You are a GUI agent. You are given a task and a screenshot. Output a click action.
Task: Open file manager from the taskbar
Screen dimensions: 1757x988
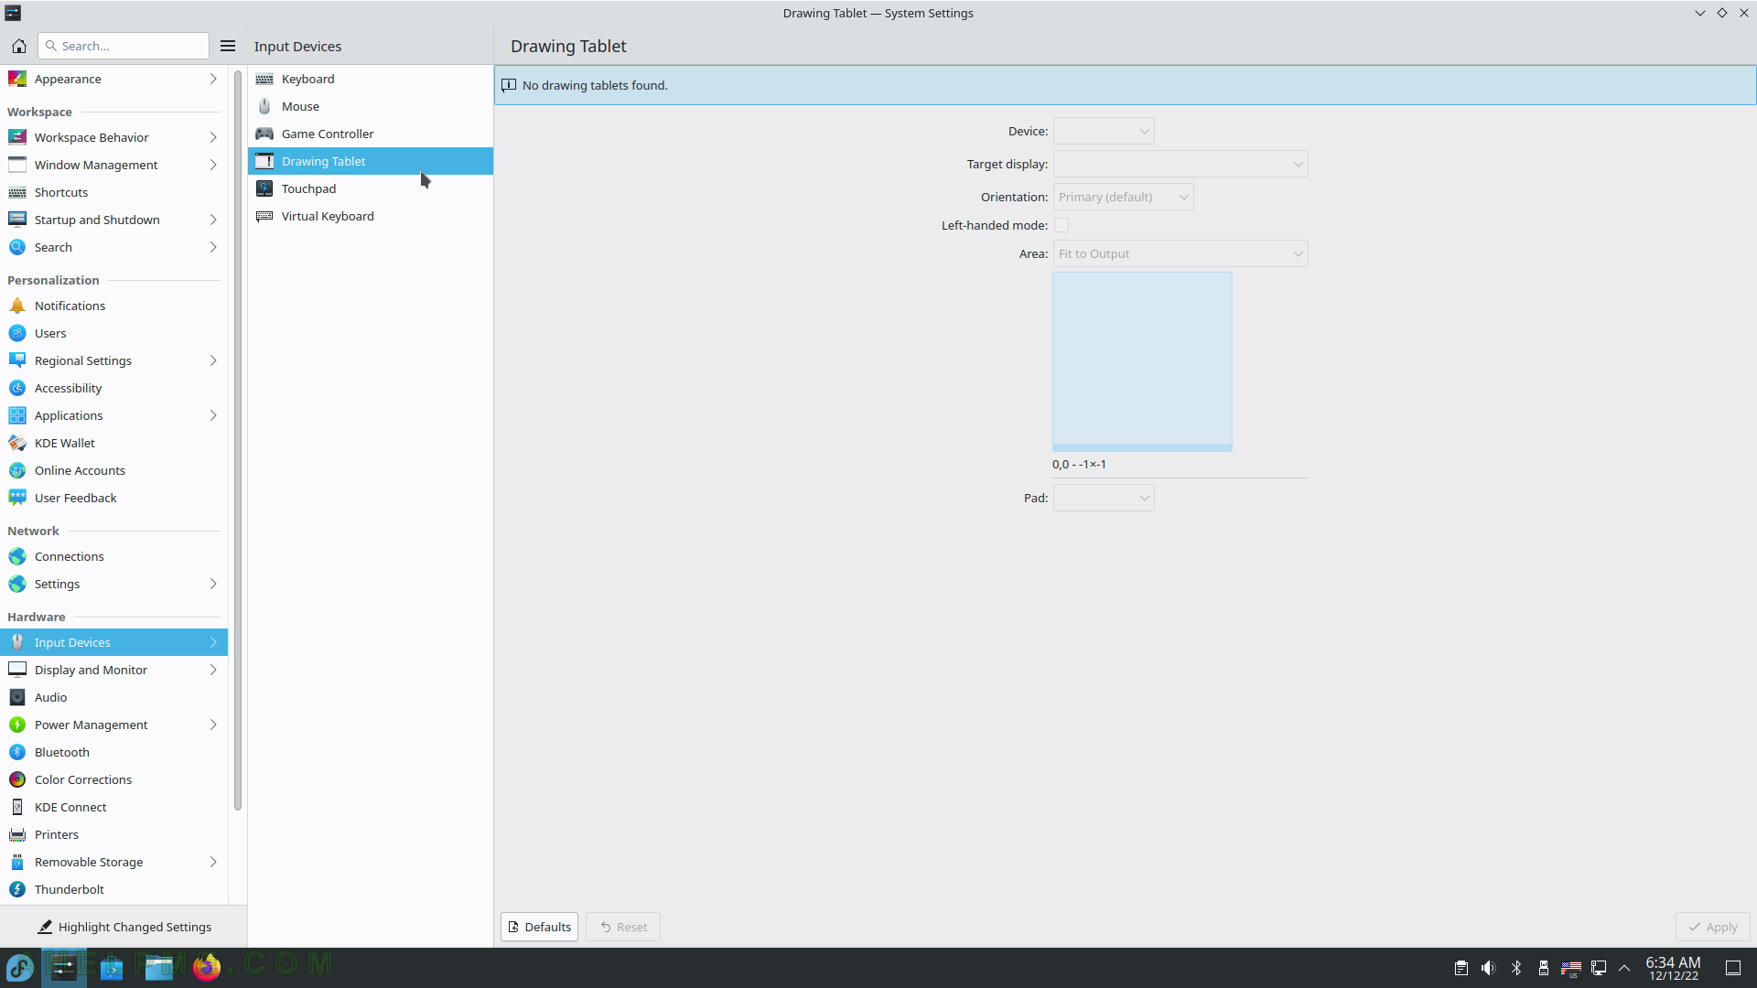coord(159,967)
